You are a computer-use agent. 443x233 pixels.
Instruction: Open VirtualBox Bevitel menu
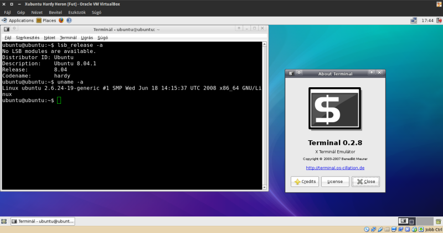coord(55,12)
